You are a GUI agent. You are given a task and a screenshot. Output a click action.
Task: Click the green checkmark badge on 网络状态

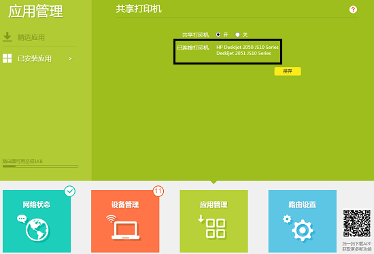point(70,191)
